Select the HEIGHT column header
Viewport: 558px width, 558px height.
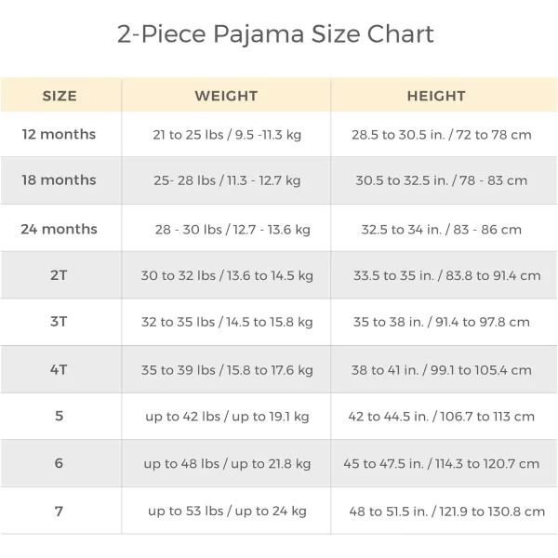436,96
